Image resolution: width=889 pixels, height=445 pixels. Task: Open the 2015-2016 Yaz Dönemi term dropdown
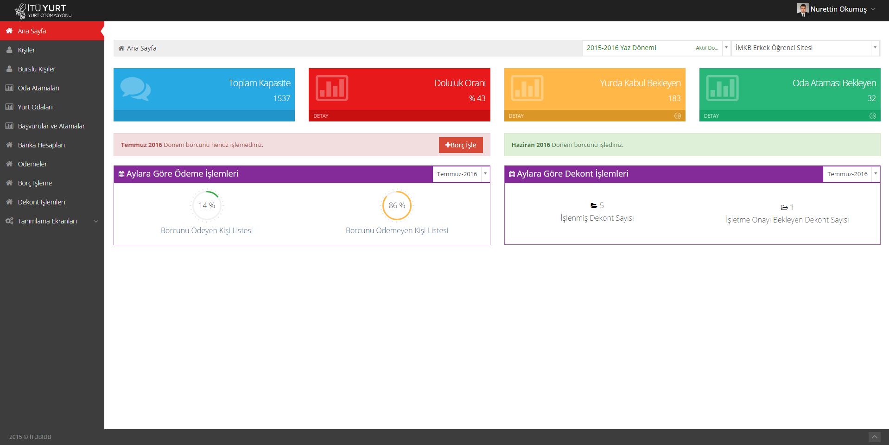pyautogui.click(x=656, y=48)
